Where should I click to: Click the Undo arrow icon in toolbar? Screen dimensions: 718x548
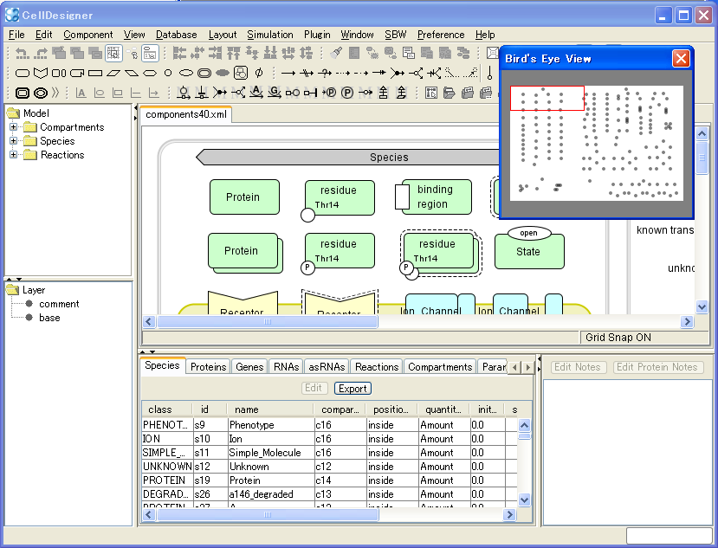pyautogui.click(x=22, y=54)
